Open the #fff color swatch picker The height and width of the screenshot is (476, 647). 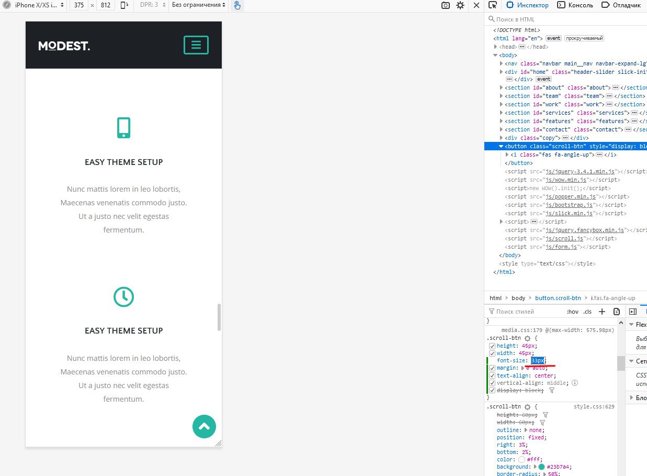pyautogui.click(x=521, y=459)
